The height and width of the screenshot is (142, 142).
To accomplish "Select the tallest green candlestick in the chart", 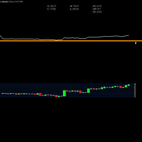I will point(64,93).
